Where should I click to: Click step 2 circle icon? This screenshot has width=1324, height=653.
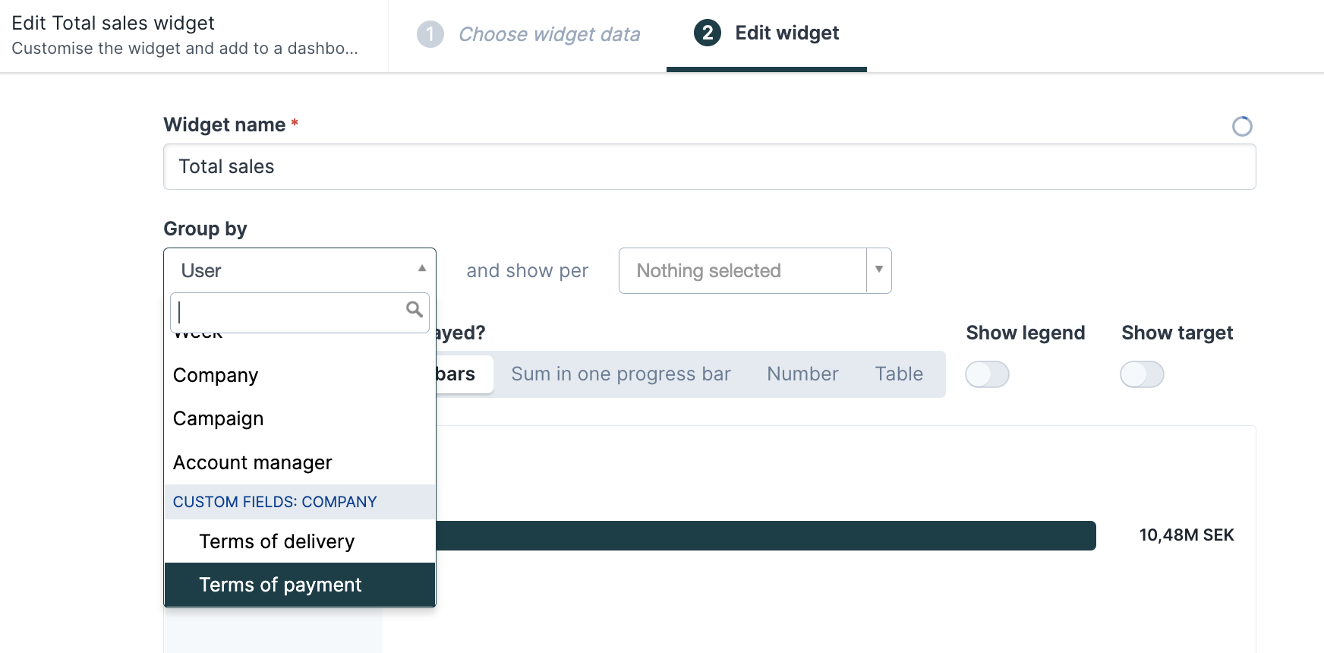point(708,33)
